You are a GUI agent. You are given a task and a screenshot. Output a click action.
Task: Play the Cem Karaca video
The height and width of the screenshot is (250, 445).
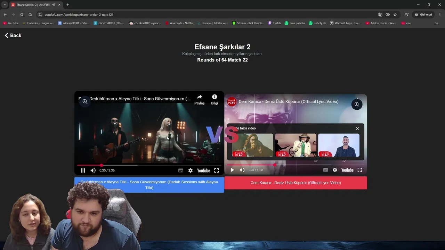click(232, 170)
